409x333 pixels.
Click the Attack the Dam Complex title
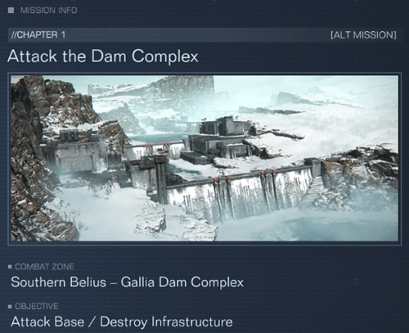click(103, 56)
